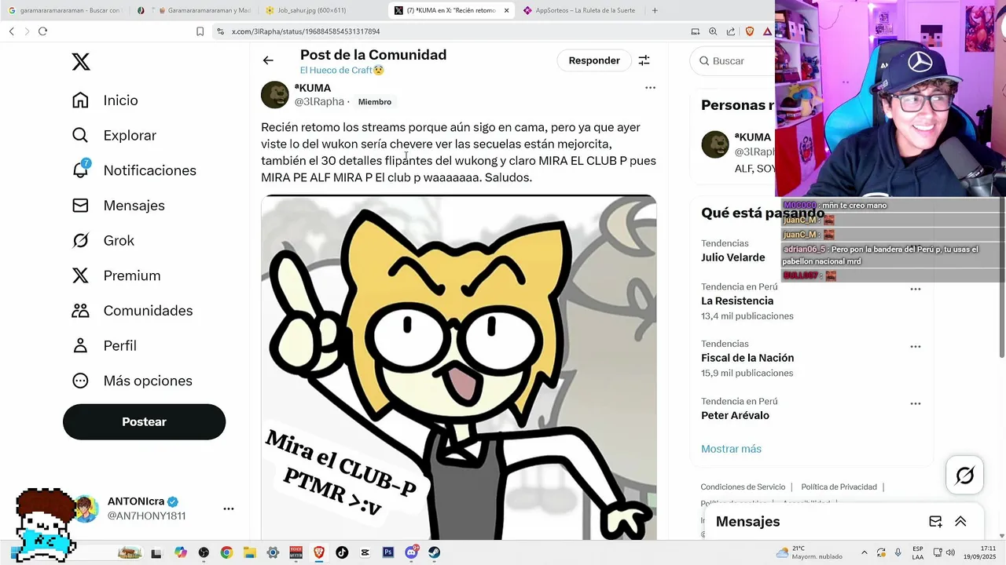Open Inicio in the sidebar
The height and width of the screenshot is (565, 1006).
[105, 100]
